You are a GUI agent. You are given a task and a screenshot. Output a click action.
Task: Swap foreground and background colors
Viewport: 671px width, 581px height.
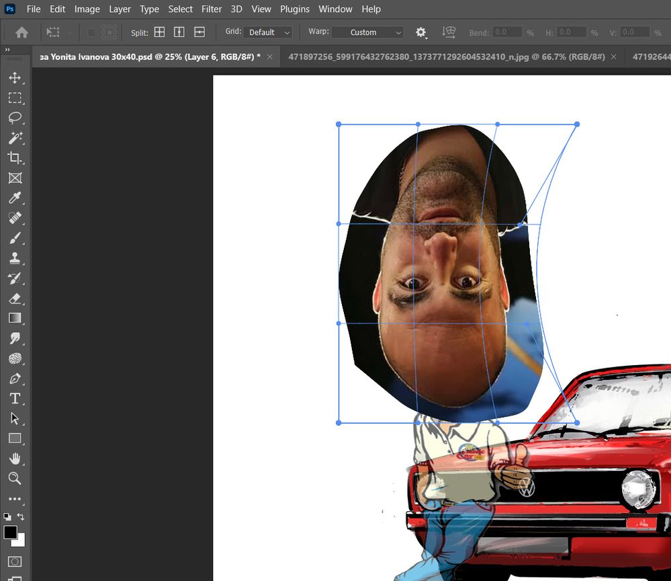pyautogui.click(x=21, y=516)
